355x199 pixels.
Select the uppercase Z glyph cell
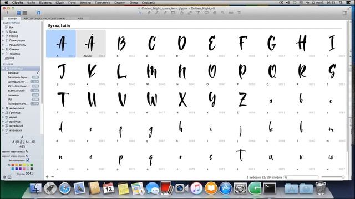tap(242, 101)
